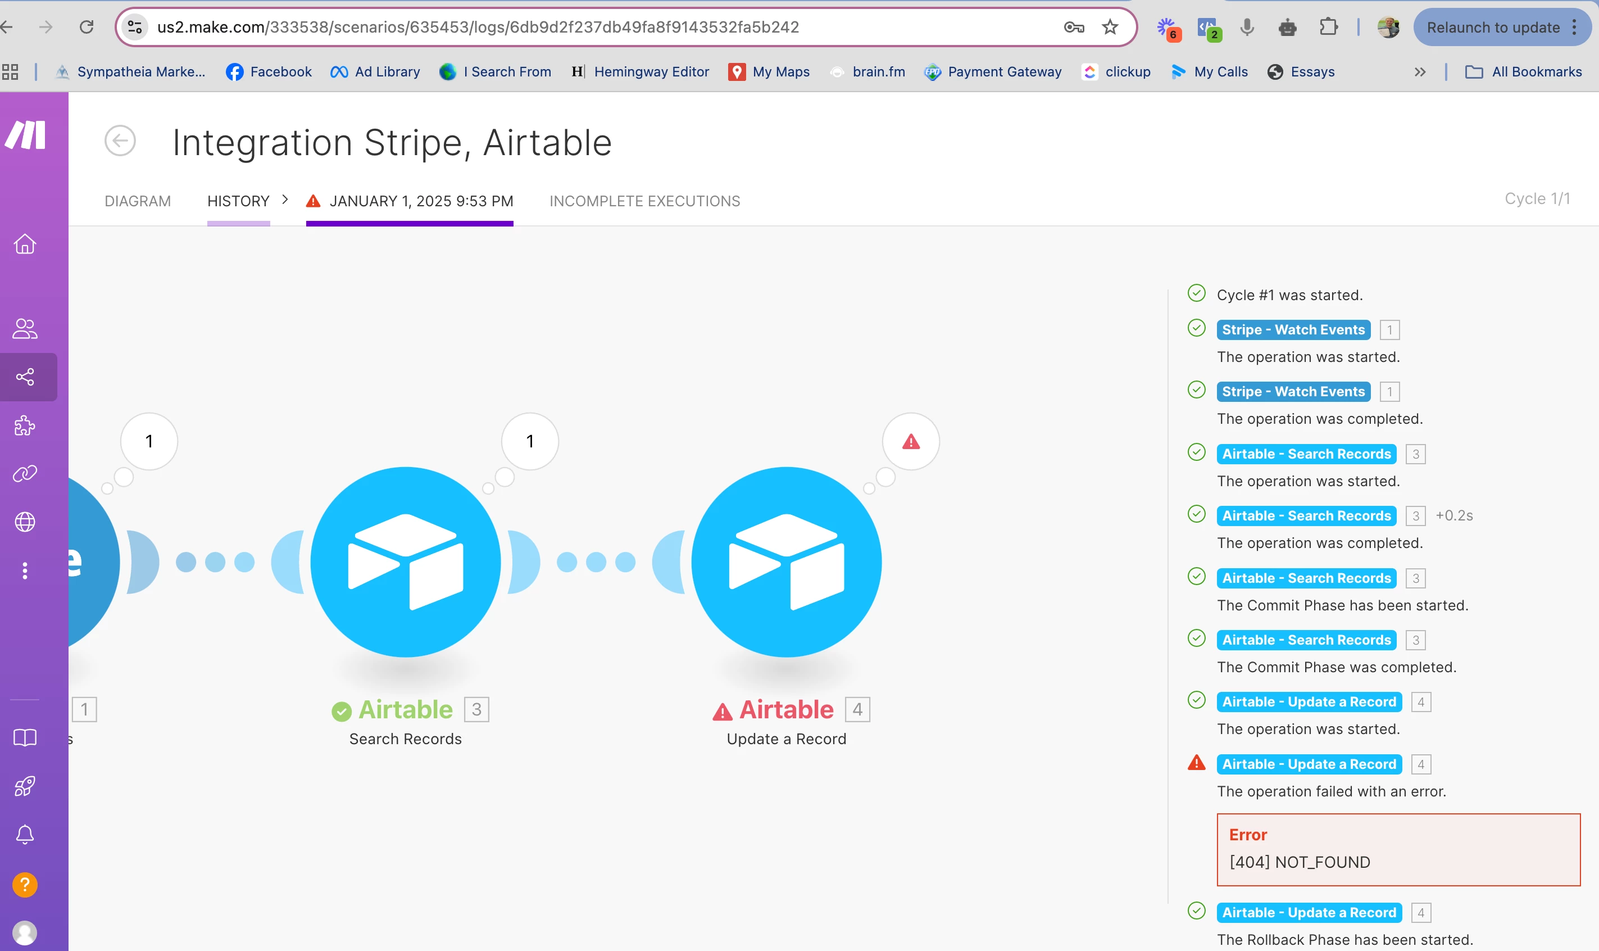Click the Integration Stripe, Airtable title
Screen dimensions: 1599x951
pyautogui.click(x=392, y=142)
